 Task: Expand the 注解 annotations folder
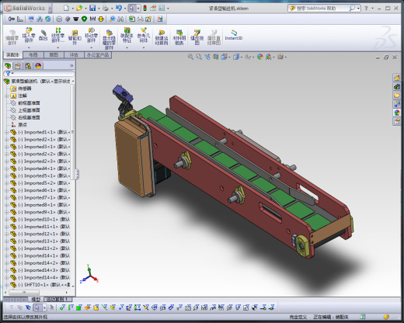[x=7, y=96]
